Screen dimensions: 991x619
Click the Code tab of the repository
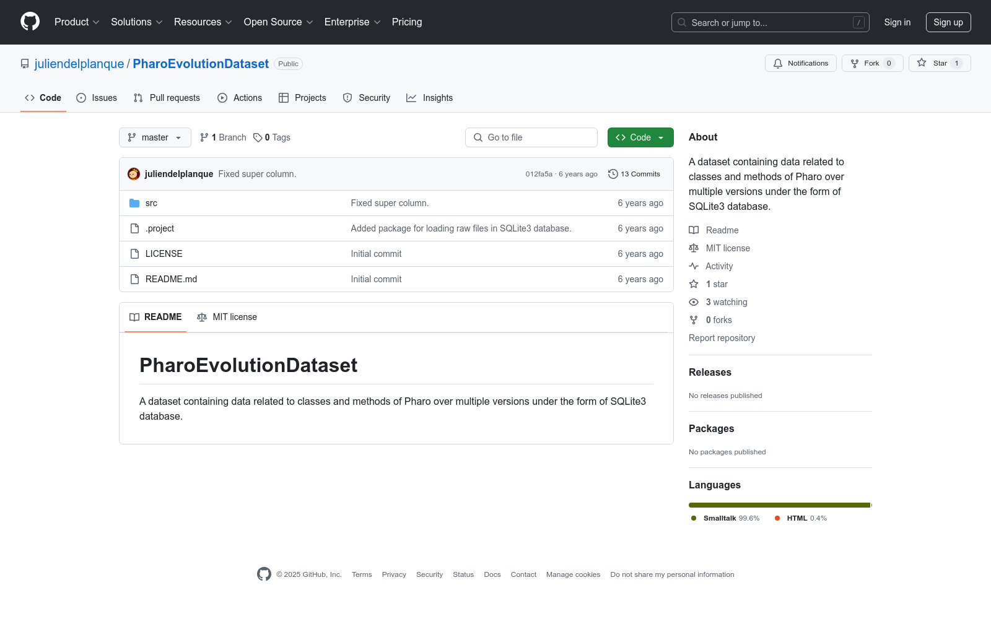pos(43,98)
